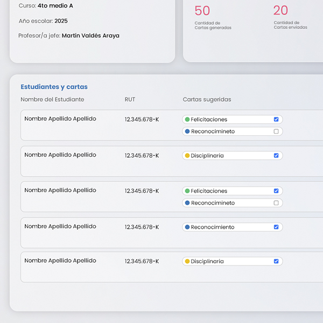323x323 pixels.
Task: Uncheck Felicitaciones checkbox in third student row
Action: click(x=276, y=191)
